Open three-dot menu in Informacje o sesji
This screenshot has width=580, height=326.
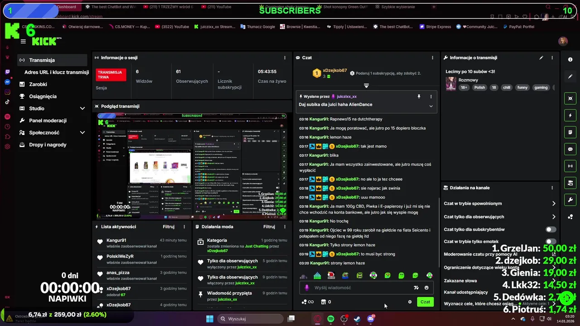click(x=285, y=58)
